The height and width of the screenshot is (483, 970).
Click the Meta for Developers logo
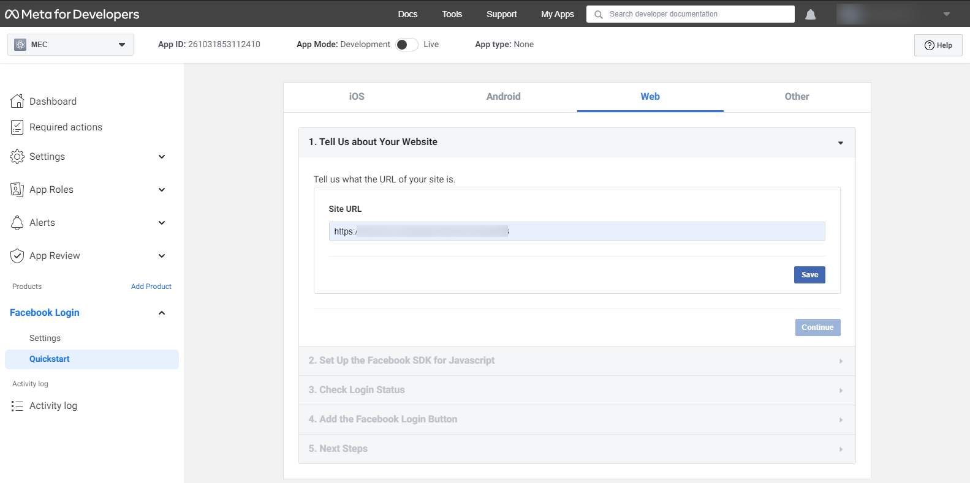pos(72,14)
